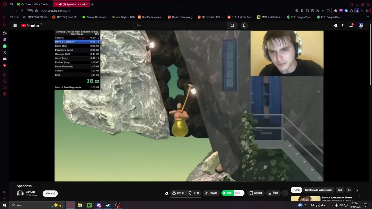Open Discord from the sidebar
Screen dimensions: 372x209
pyautogui.click(x=5, y=59)
